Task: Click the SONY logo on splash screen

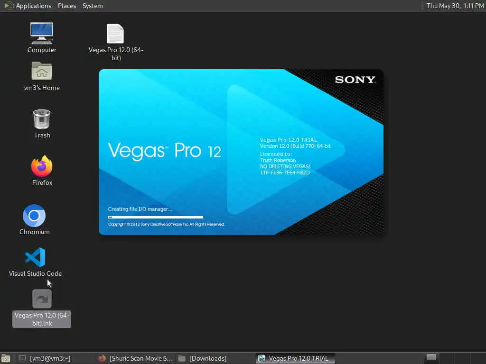Action: pyautogui.click(x=355, y=80)
